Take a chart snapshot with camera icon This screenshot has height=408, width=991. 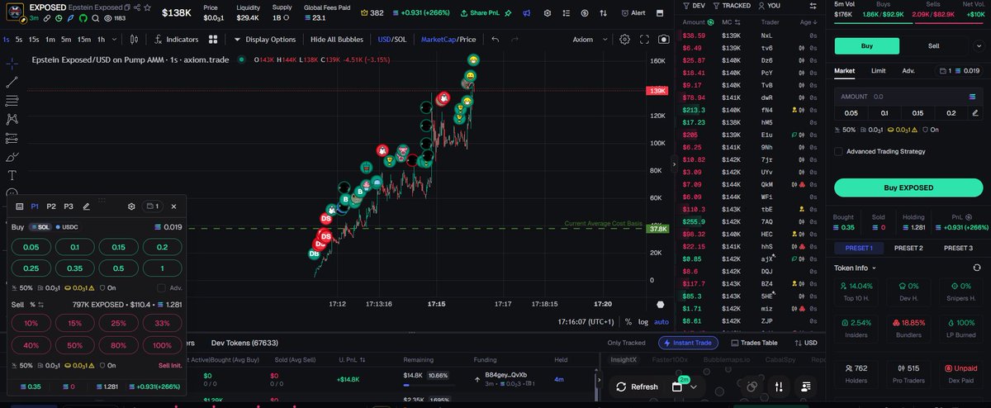[662, 39]
